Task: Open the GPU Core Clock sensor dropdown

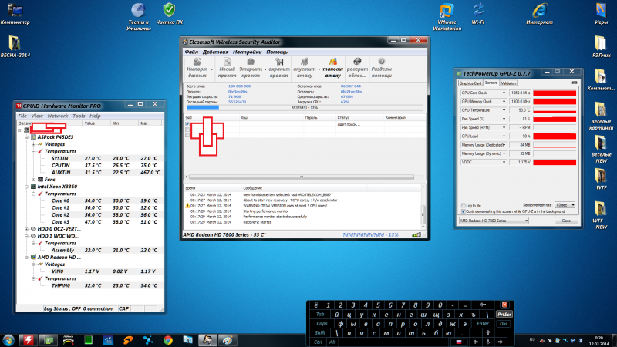Action: tap(504, 93)
